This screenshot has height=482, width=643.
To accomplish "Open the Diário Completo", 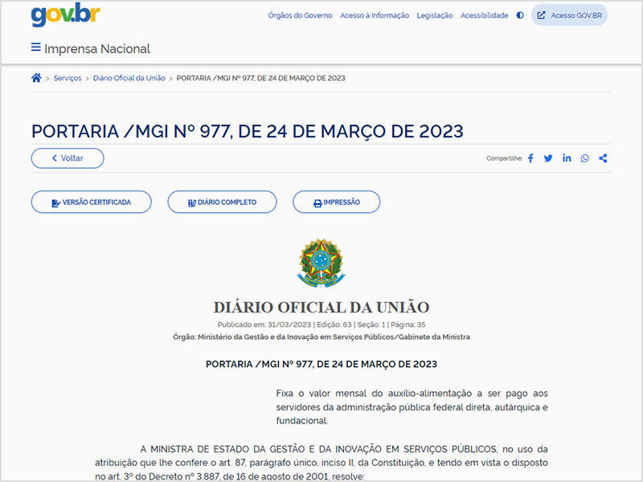I will 222,202.
